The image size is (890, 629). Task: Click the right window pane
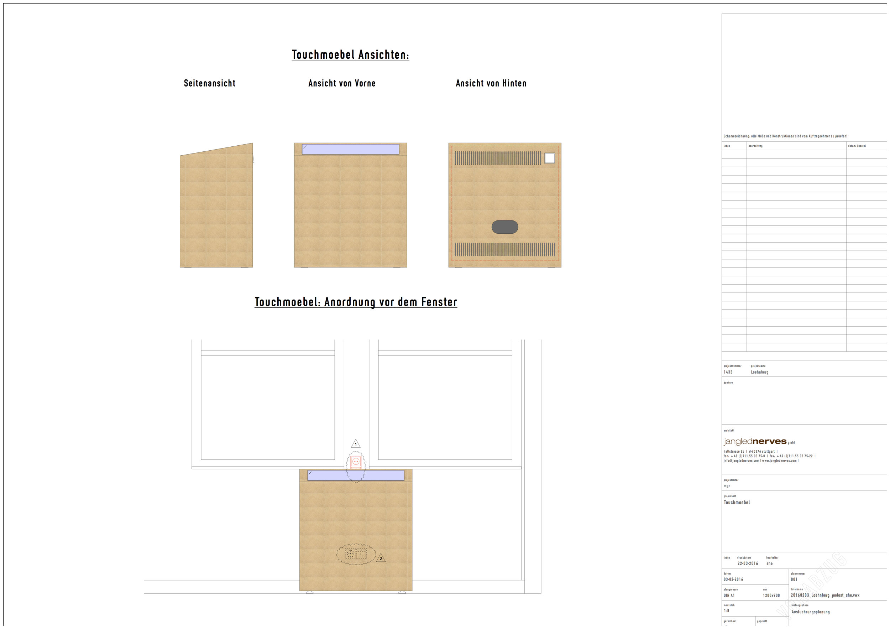point(445,407)
